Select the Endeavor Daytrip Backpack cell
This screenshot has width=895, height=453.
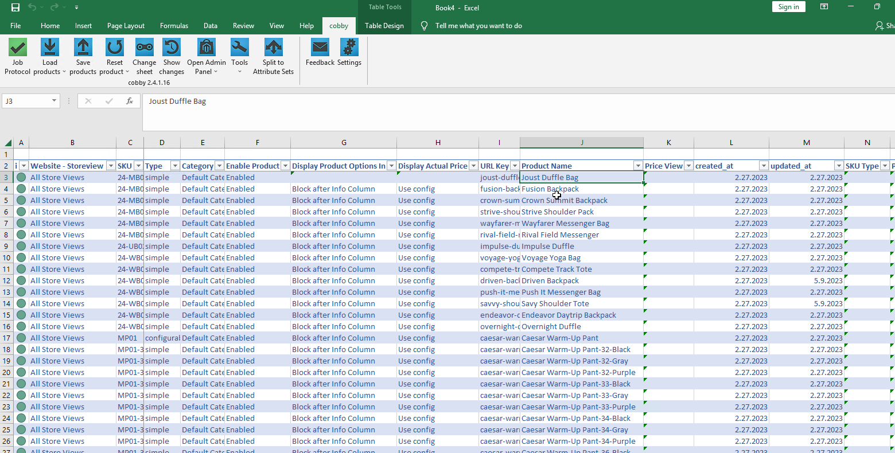point(582,315)
